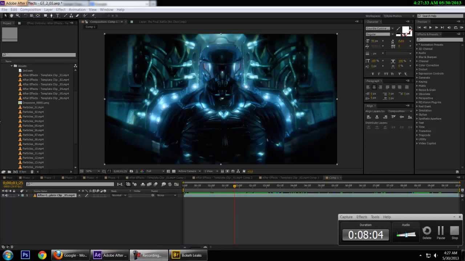The width and height of the screenshot is (465, 261).
Task: Select the Zoom magnifier tool
Action: (x=18, y=16)
